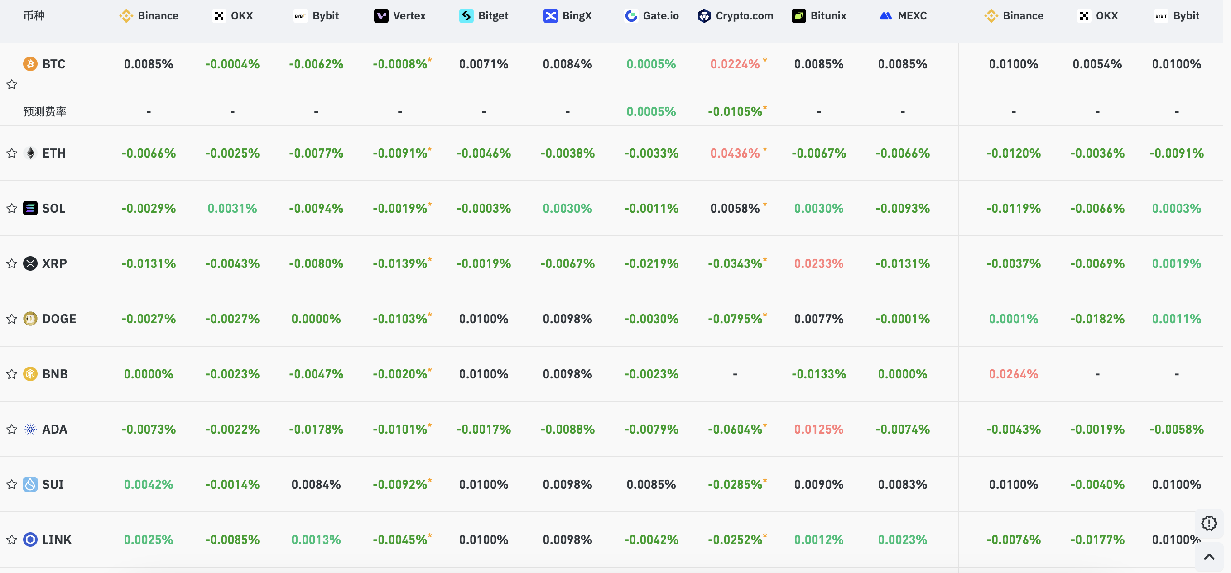Toggle the star next to ETH
Viewport: 1231px width, 573px height.
pyautogui.click(x=12, y=153)
